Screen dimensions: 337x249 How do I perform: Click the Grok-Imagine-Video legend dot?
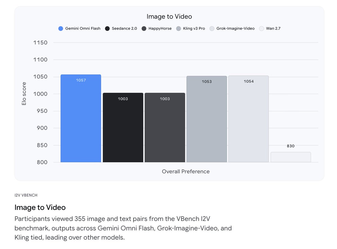click(212, 28)
